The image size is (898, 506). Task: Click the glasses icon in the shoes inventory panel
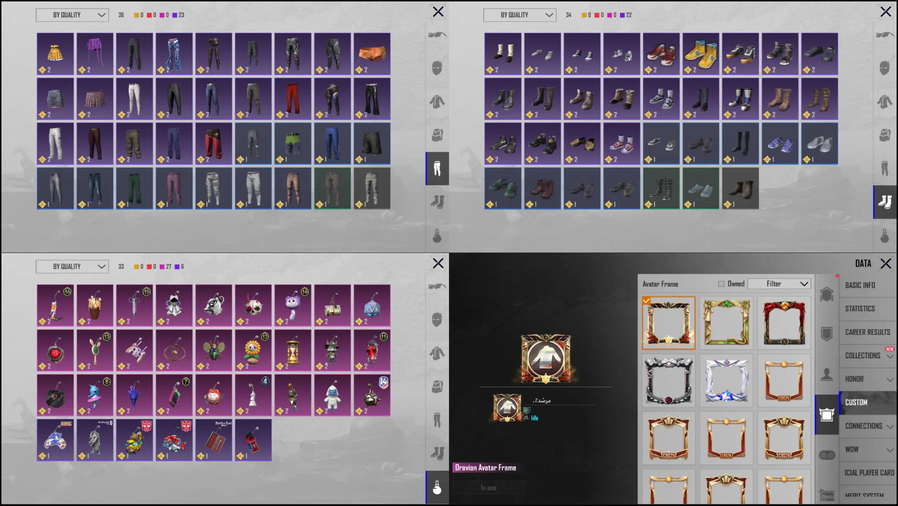click(x=884, y=35)
